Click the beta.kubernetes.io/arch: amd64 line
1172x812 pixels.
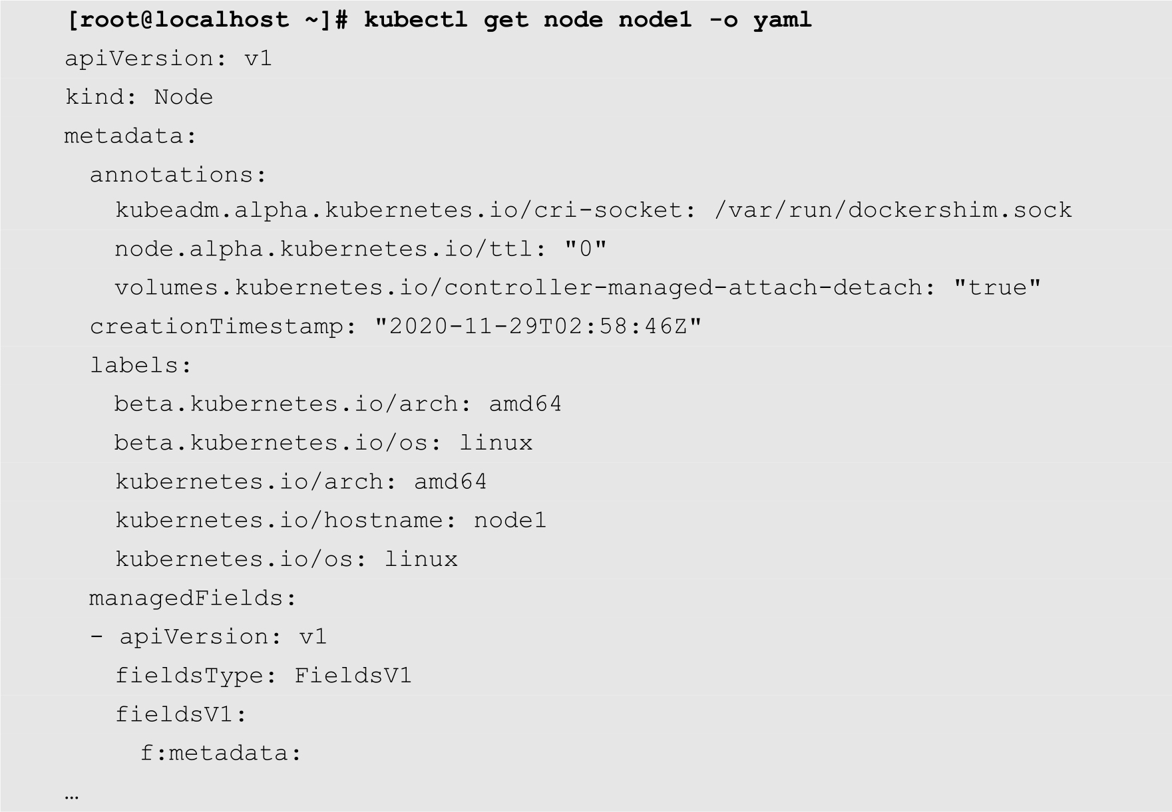[337, 404]
